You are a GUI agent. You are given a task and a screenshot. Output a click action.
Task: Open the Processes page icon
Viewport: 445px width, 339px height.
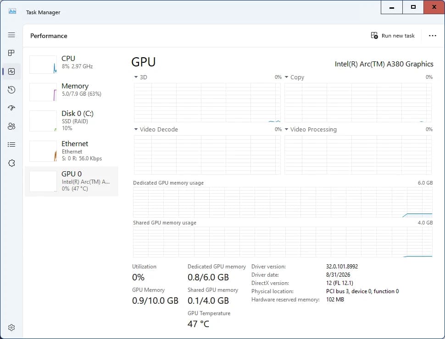[x=11, y=53]
